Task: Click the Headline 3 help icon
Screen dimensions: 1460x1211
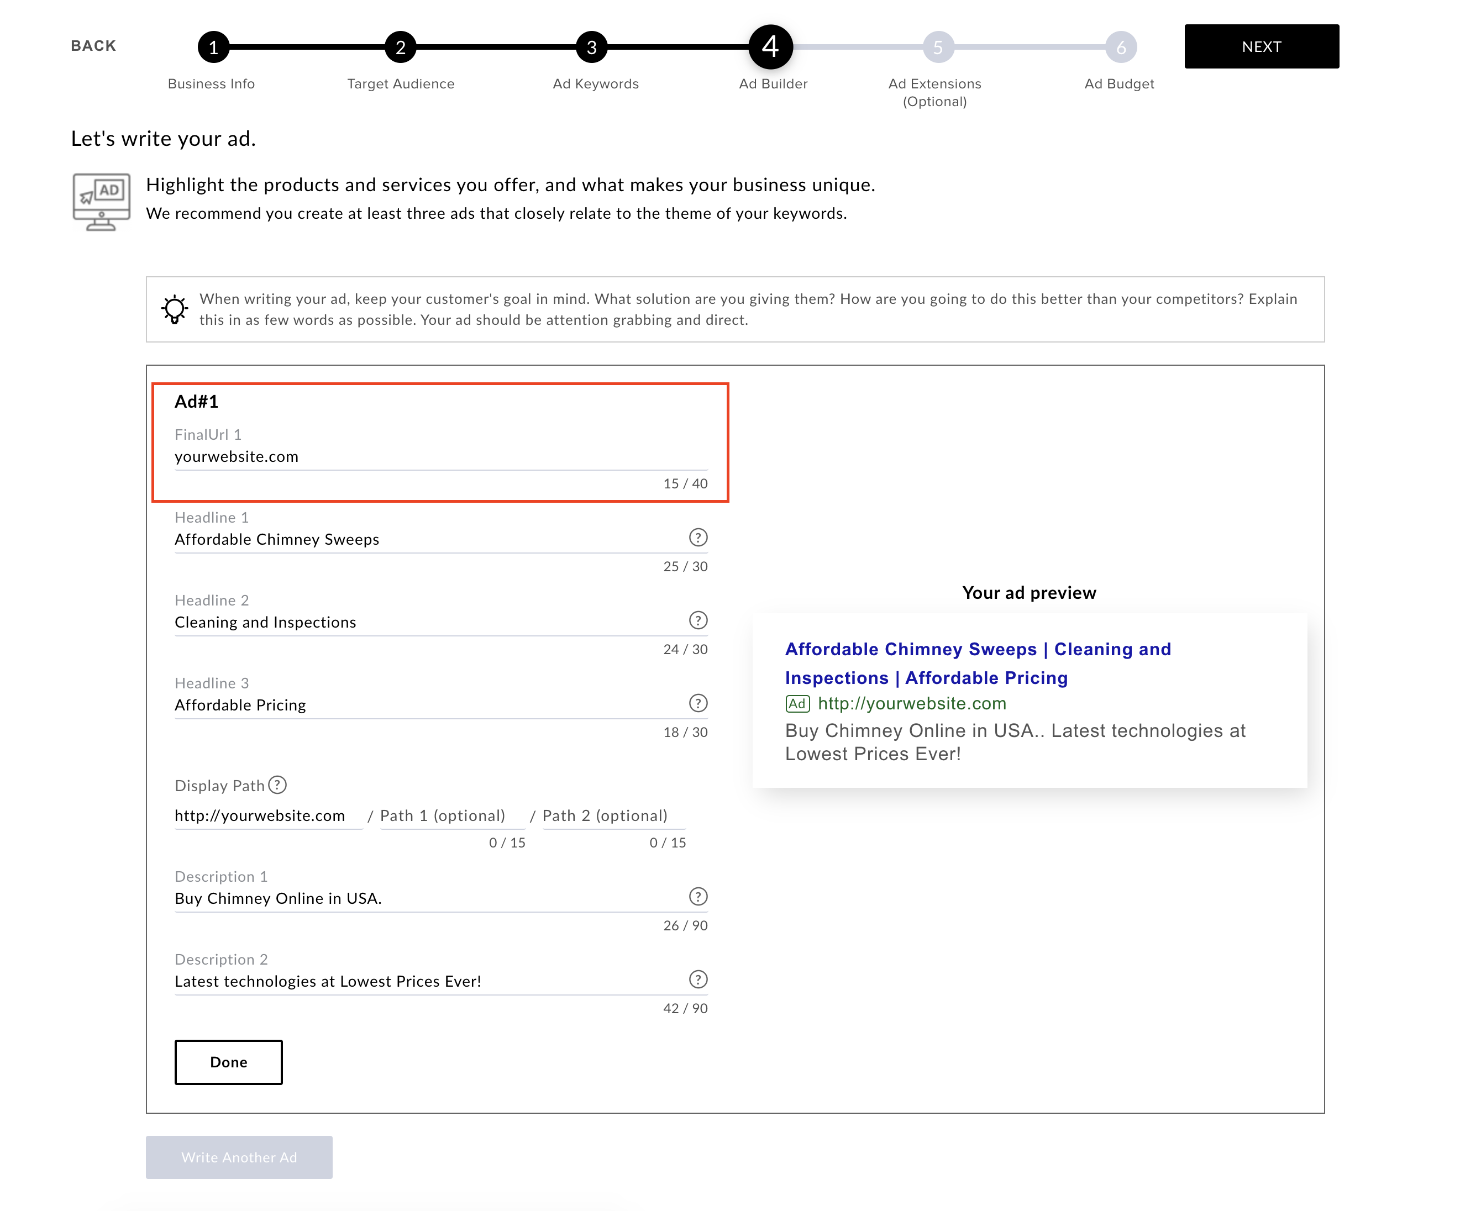Action: tap(698, 703)
